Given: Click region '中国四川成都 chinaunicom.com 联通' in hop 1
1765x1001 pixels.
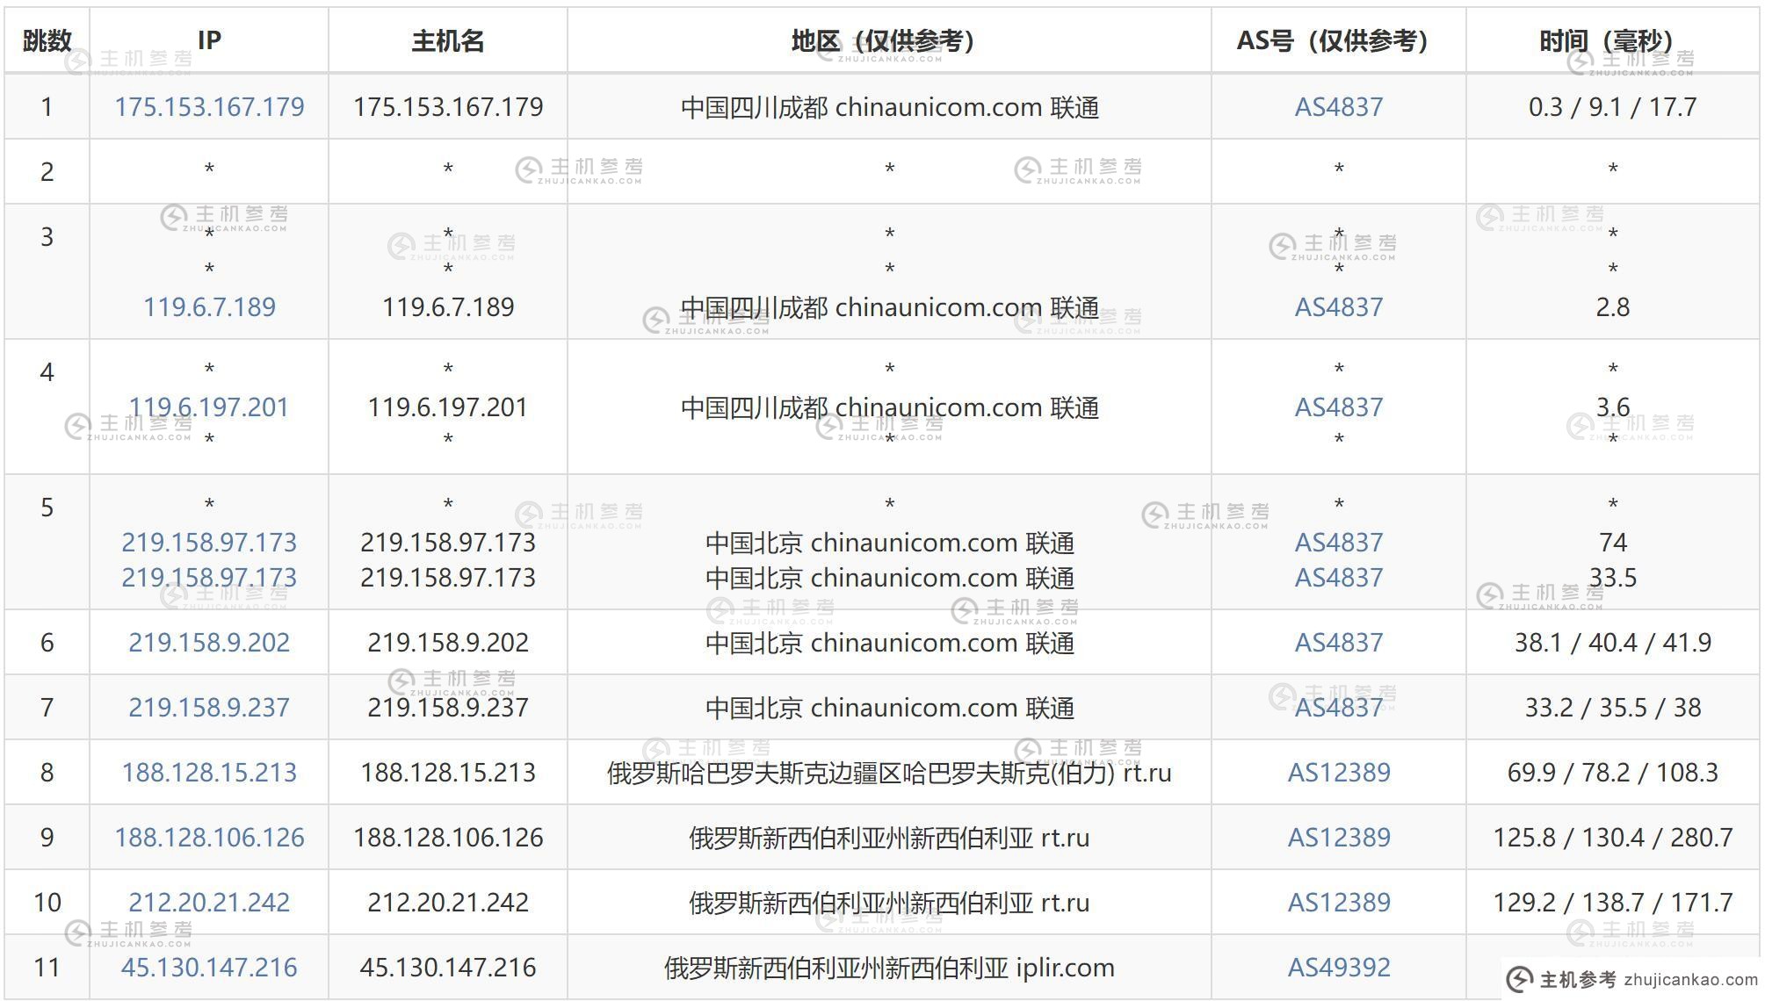Looking at the screenshot, I should [889, 107].
